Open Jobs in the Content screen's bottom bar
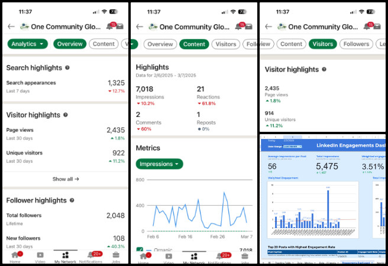The height and width of the screenshot is (266, 388). 245,258
